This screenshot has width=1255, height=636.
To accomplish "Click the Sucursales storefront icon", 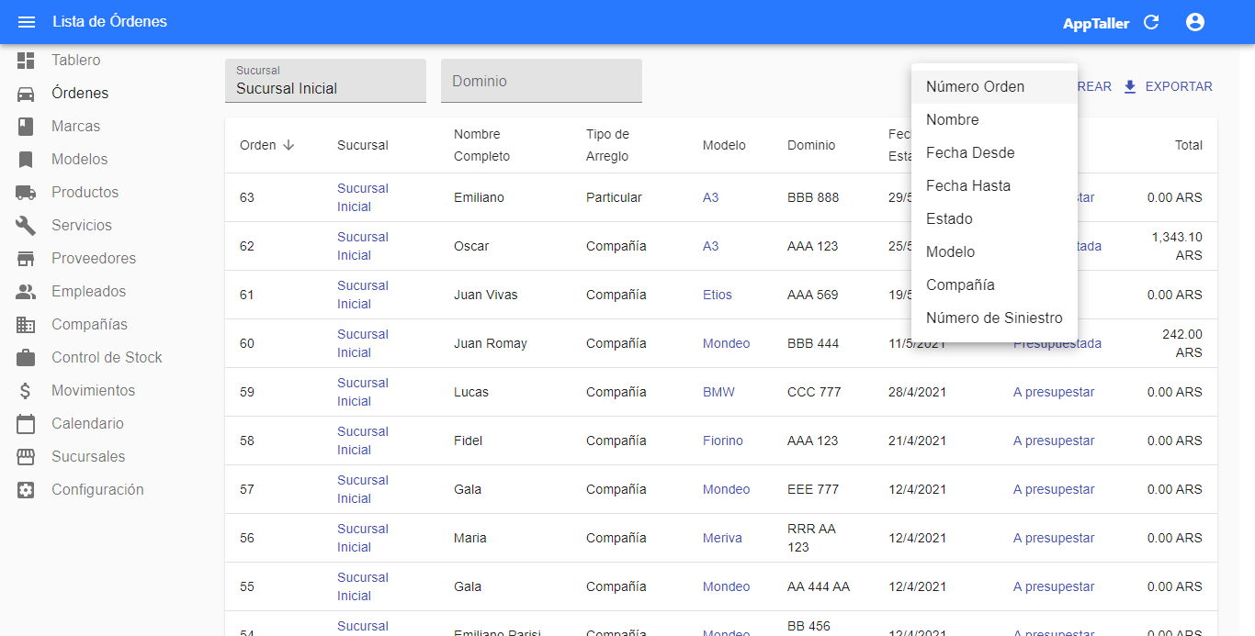I will click(x=26, y=457).
